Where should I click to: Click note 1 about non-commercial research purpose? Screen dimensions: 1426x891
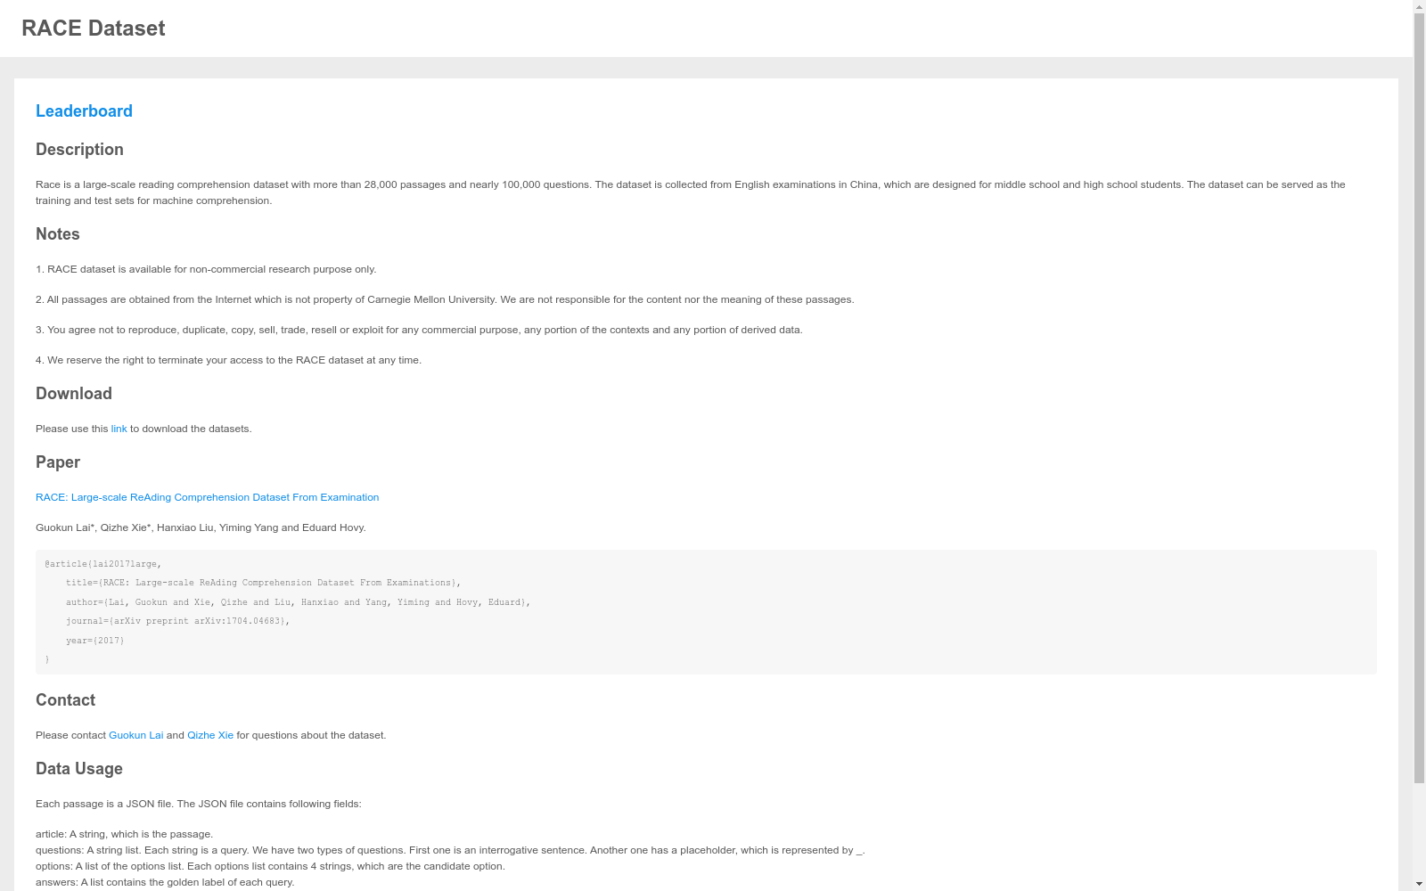tap(206, 269)
